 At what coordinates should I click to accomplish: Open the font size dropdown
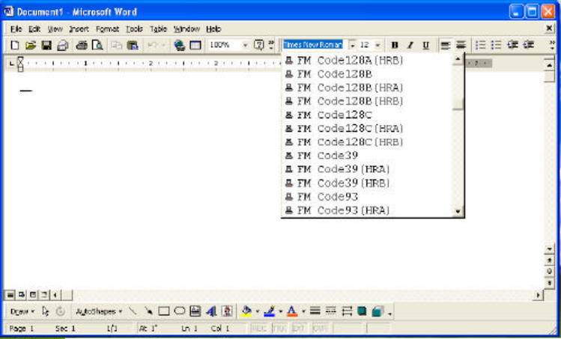click(377, 45)
